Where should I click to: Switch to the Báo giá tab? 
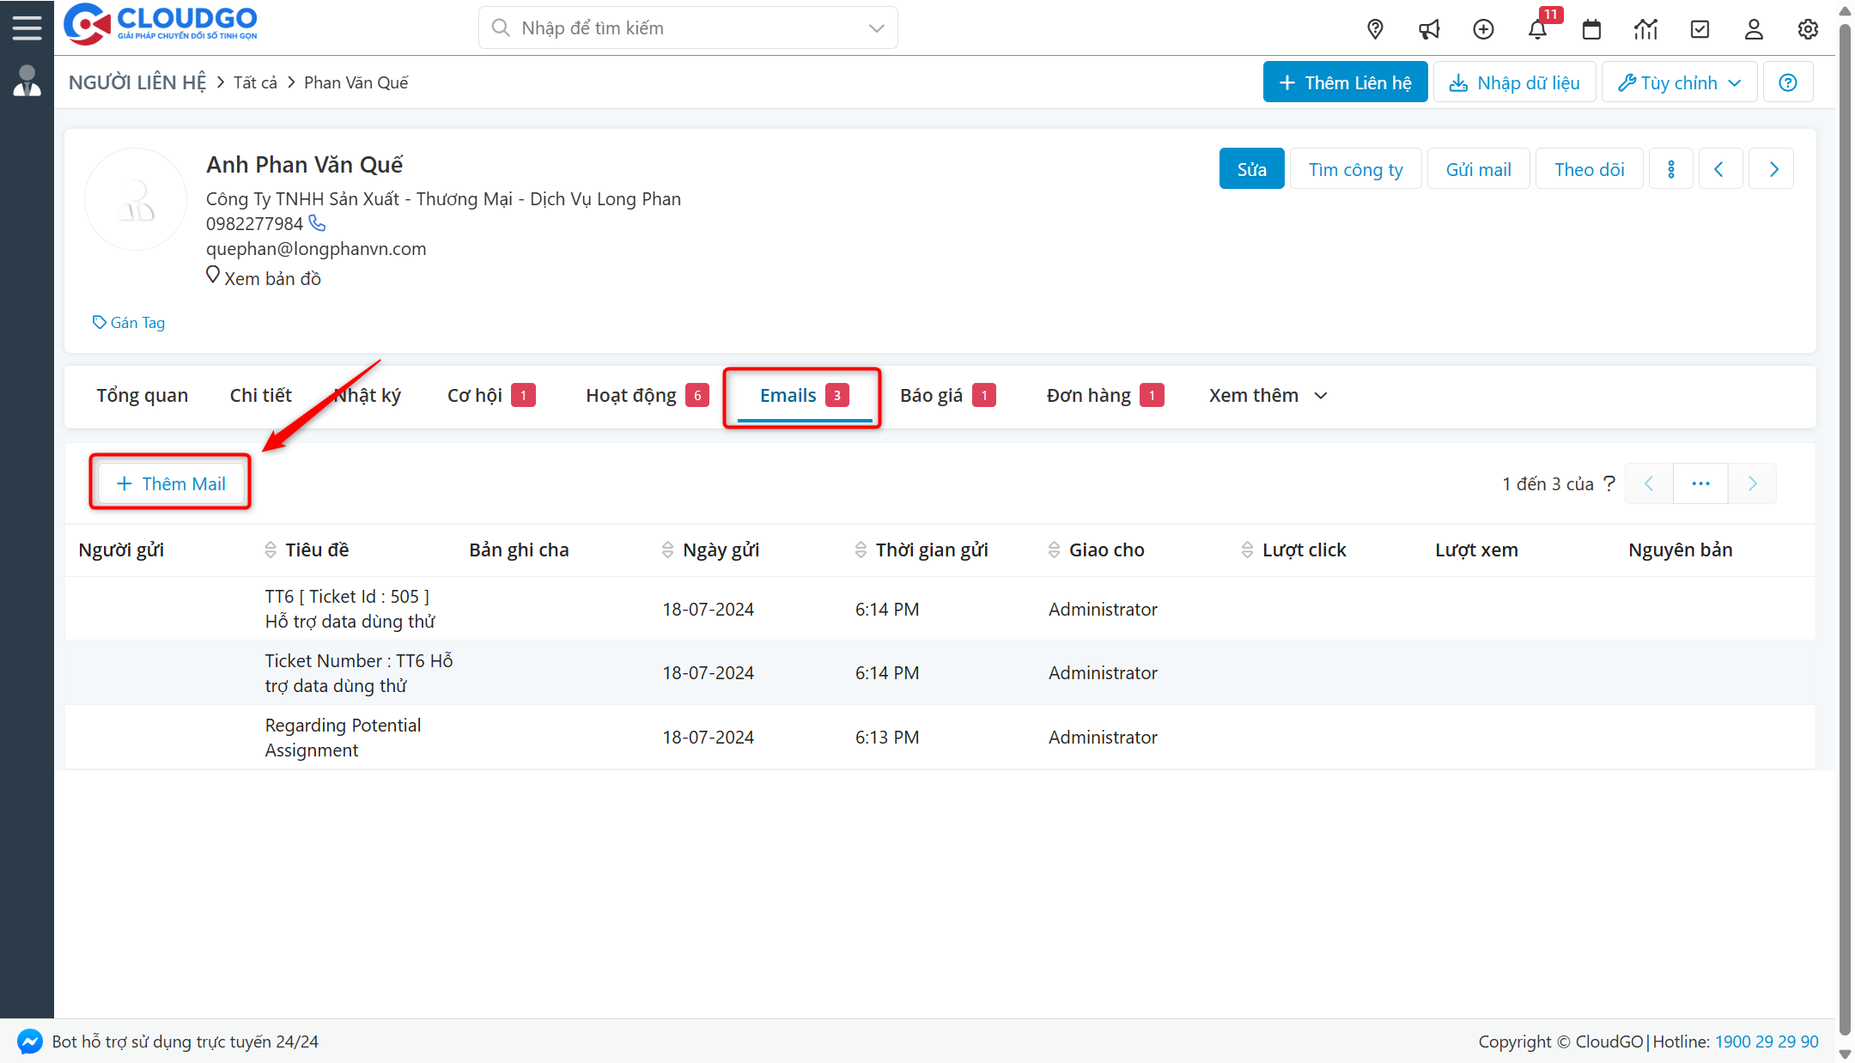point(931,395)
